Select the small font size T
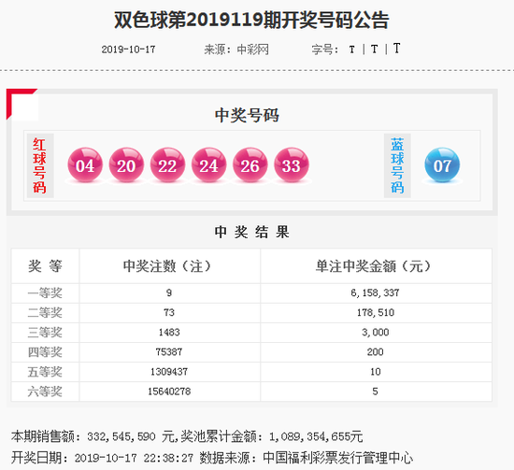 pyautogui.click(x=351, y=50)
